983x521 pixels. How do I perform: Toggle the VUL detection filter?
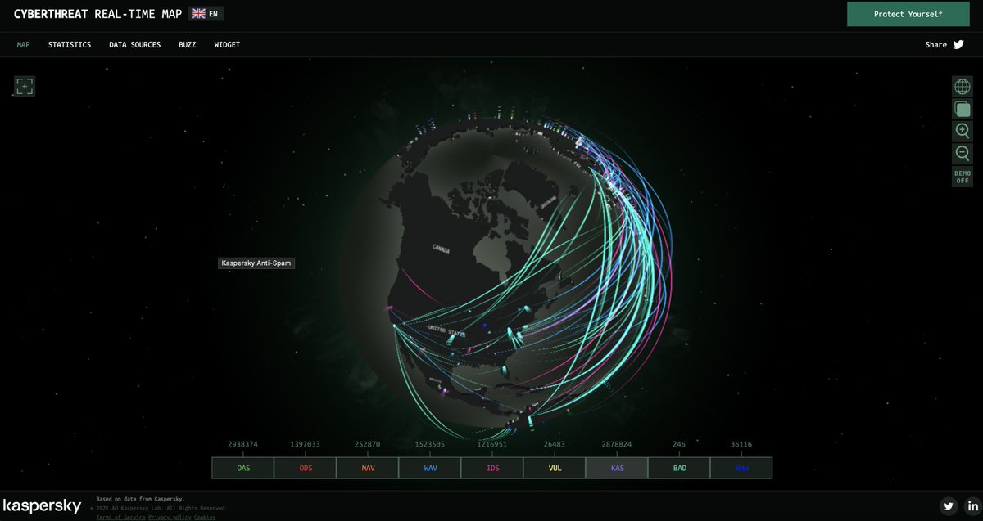click(x=555, y=468)
